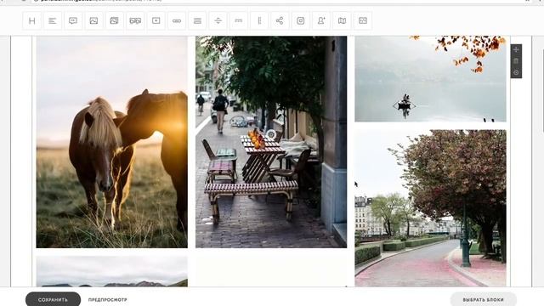Select the street cafe tables photo
This screenshot has height=306, width=544.
pyautogui.click(x=271, y=142)
